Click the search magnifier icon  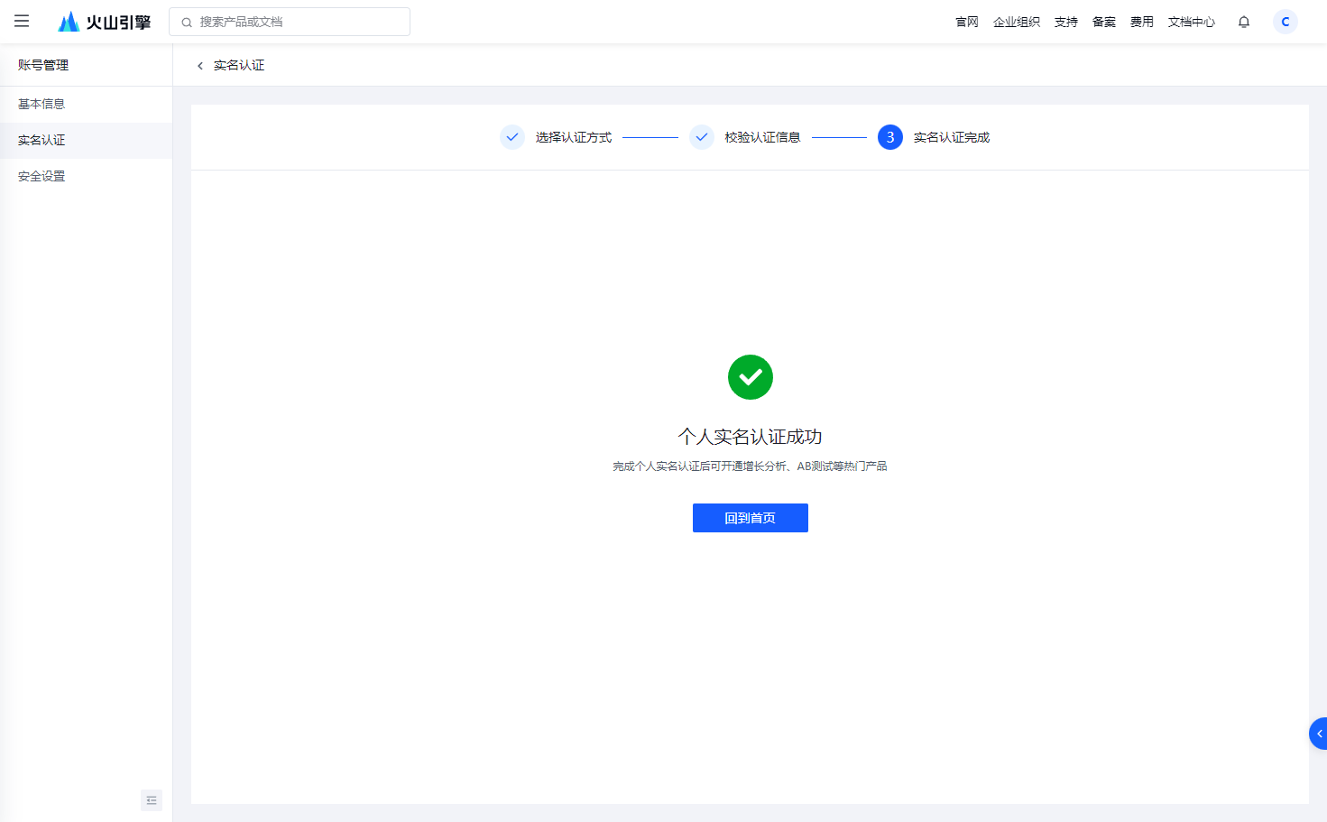tap(187, 23)
